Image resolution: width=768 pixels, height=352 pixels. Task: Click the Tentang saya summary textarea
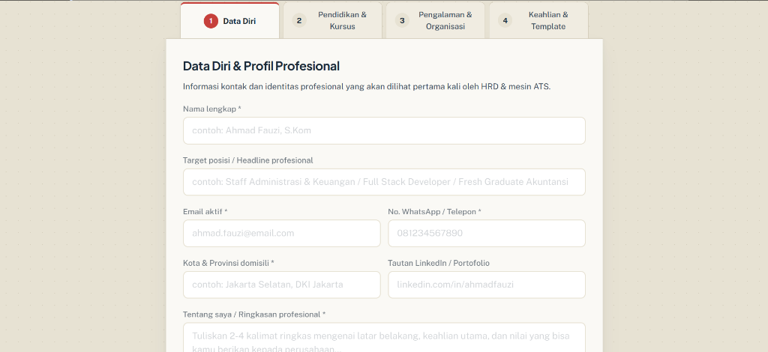[x=384, y=337]
